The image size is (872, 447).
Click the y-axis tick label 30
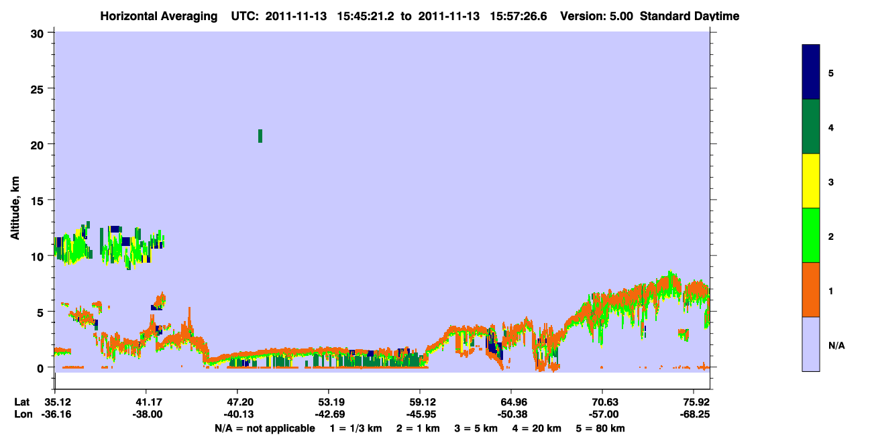point(38,33)
